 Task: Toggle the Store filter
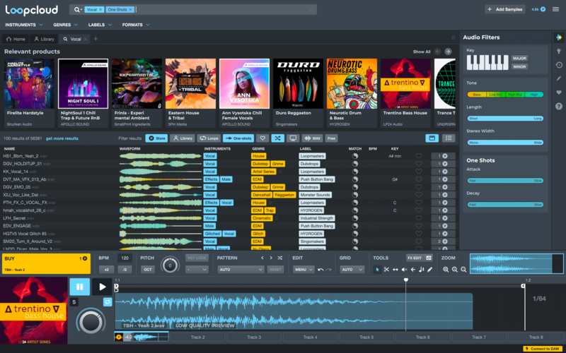click(x=156, y=138)
